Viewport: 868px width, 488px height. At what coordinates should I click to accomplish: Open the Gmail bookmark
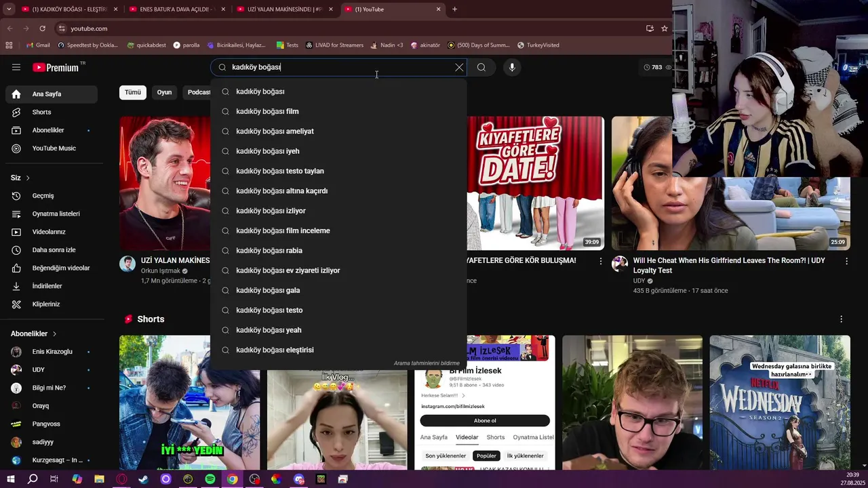37,45
